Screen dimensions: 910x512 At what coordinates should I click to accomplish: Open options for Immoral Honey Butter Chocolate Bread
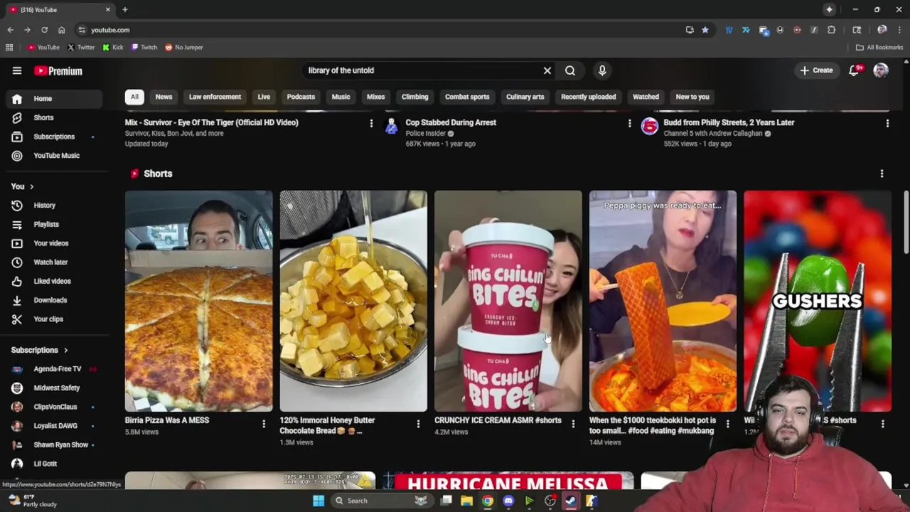[x=418, y=424]
